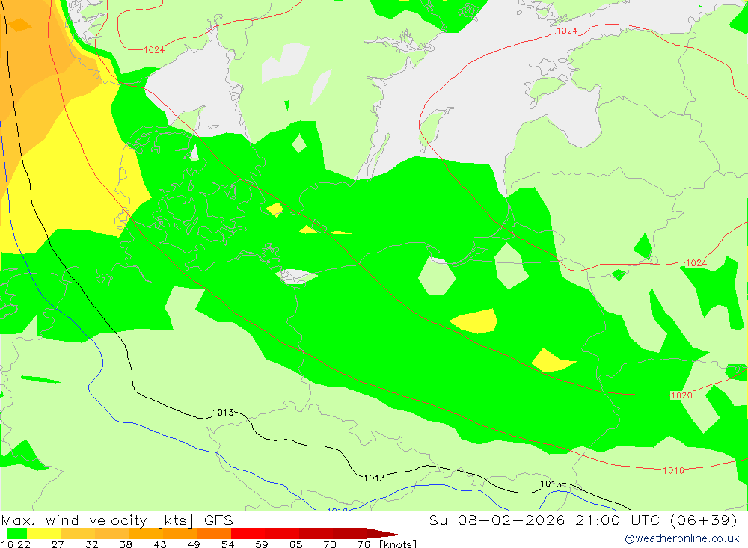Click the legend value '65'
Screen dimensions: 748x548
point(295,544)
